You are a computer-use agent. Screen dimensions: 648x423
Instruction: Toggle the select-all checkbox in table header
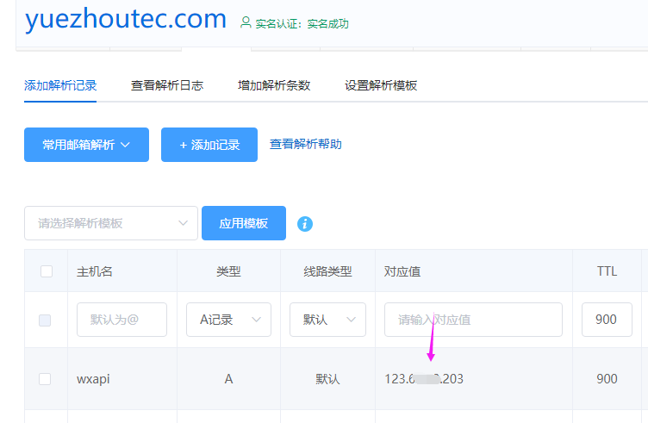click(46, 271)
